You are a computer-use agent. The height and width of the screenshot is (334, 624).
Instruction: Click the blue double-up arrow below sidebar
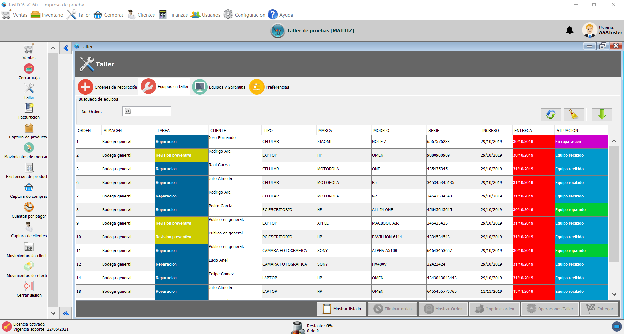(66, 313)
